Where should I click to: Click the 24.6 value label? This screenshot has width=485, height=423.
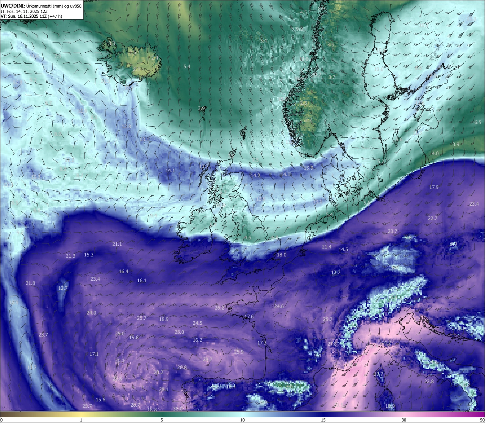coord(279,306)
